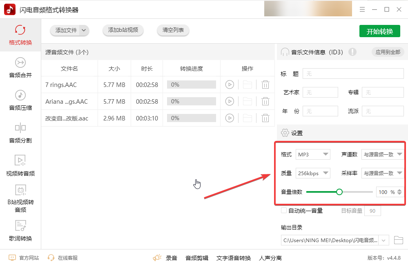Go to 音频分割 audio split
This screenshot has width=408, height=265.
[x=20, y=133]
